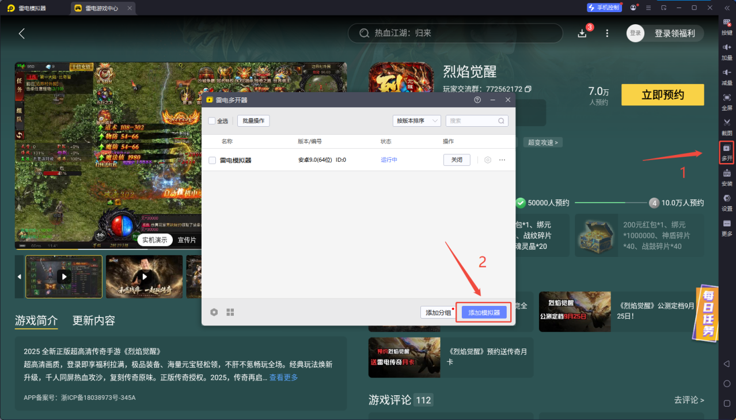736x420 pixels.
Task: Select the 游戏简介 tab
Action: (36, 320)
